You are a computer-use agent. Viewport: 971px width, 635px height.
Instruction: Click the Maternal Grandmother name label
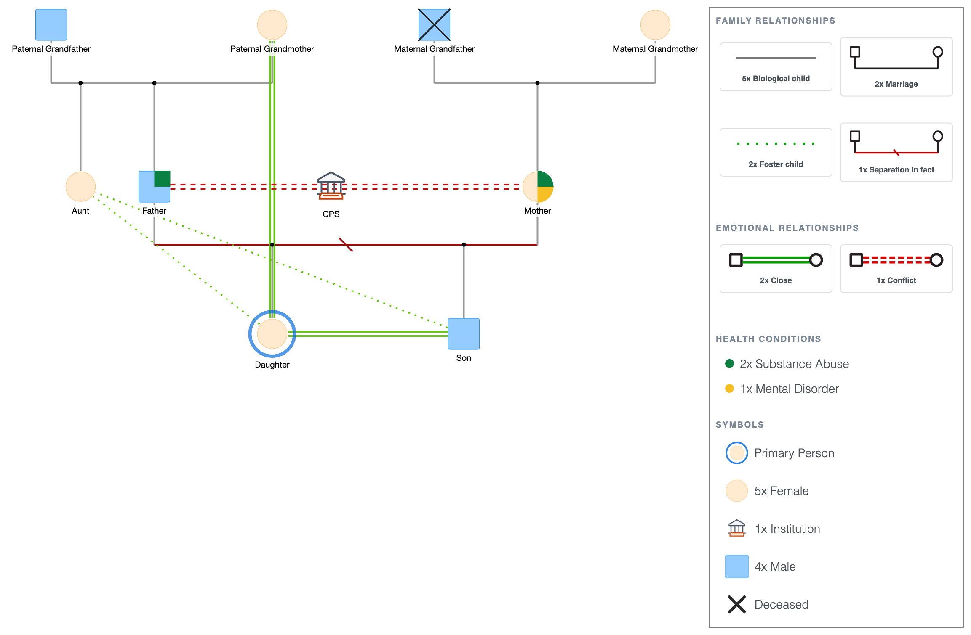click(655, 49)
